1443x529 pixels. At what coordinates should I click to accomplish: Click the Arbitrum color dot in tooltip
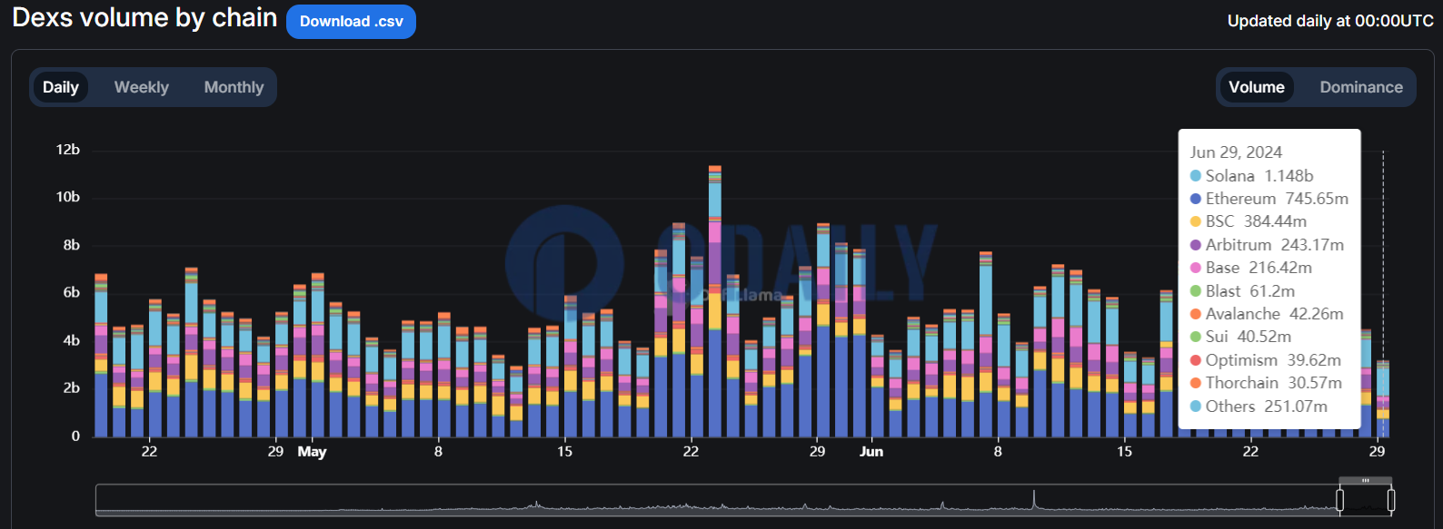coord(1196,245)
